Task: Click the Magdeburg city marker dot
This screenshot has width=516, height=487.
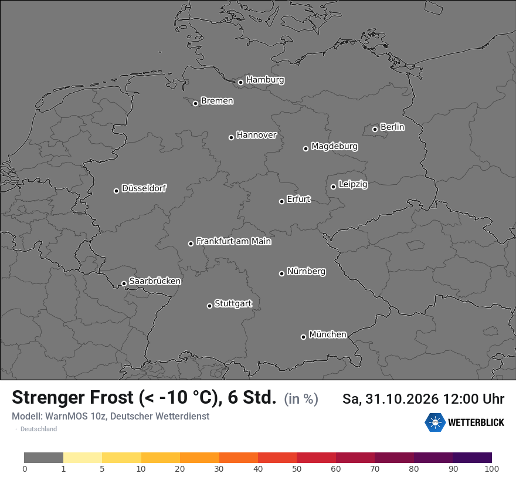Action: [305, 148]
